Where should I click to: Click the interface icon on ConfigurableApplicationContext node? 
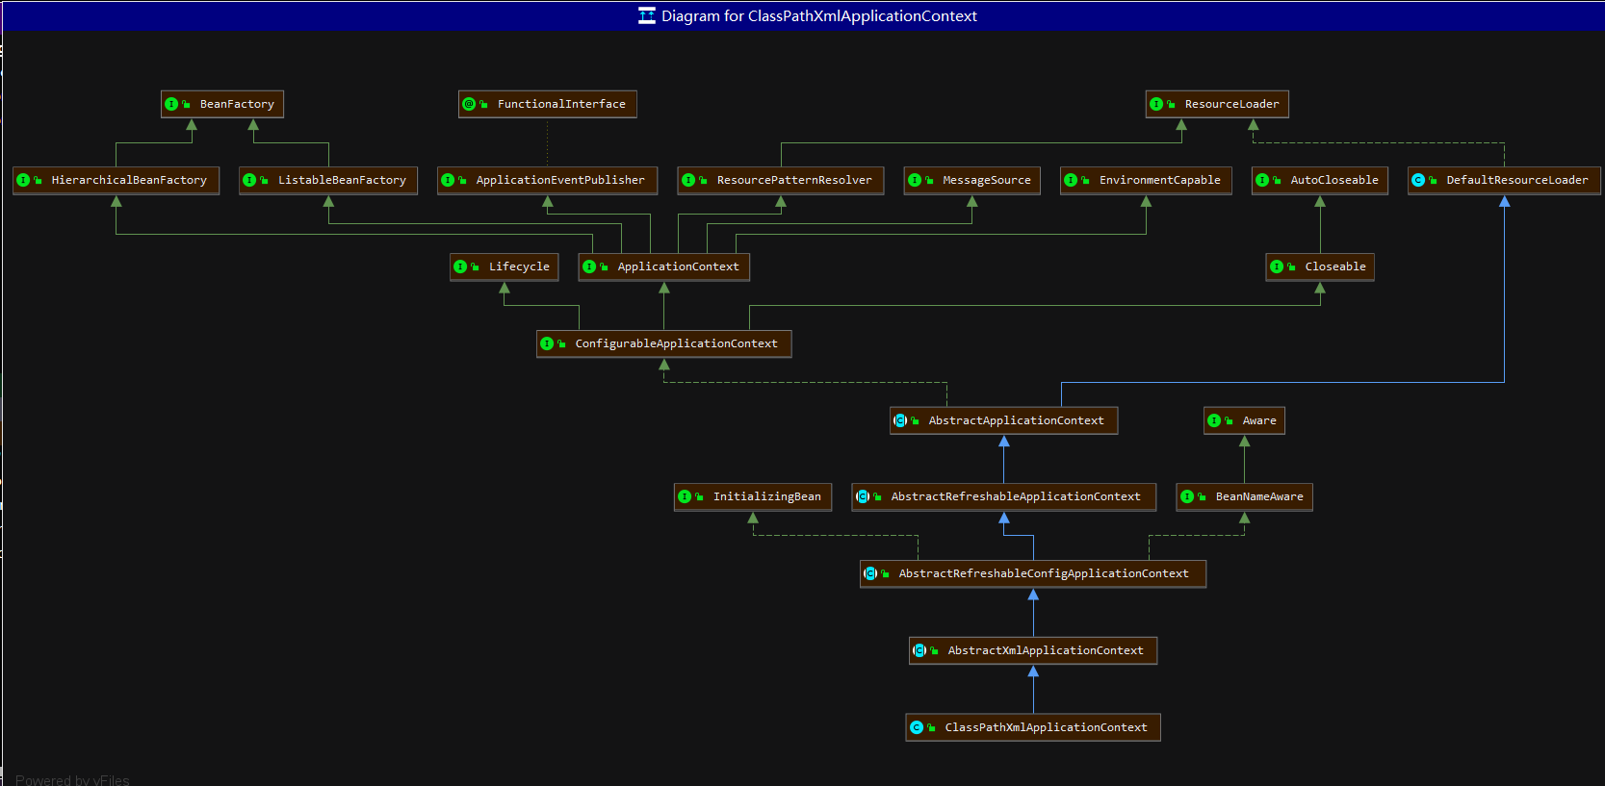(547, 343)
